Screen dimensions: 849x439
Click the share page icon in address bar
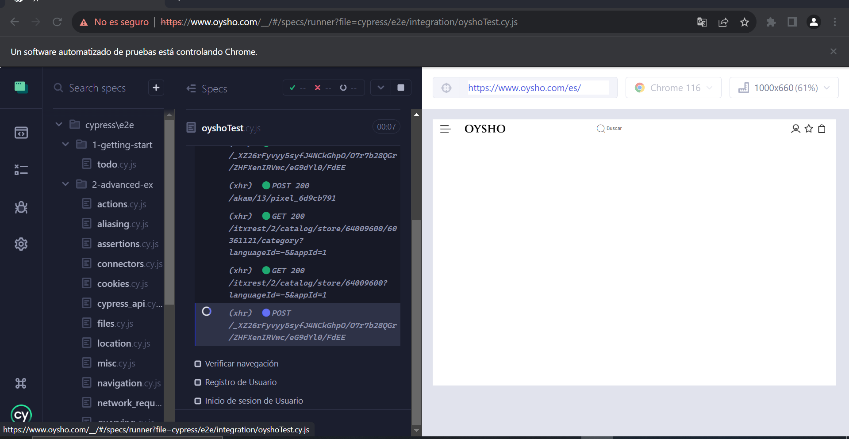[723, 22]
